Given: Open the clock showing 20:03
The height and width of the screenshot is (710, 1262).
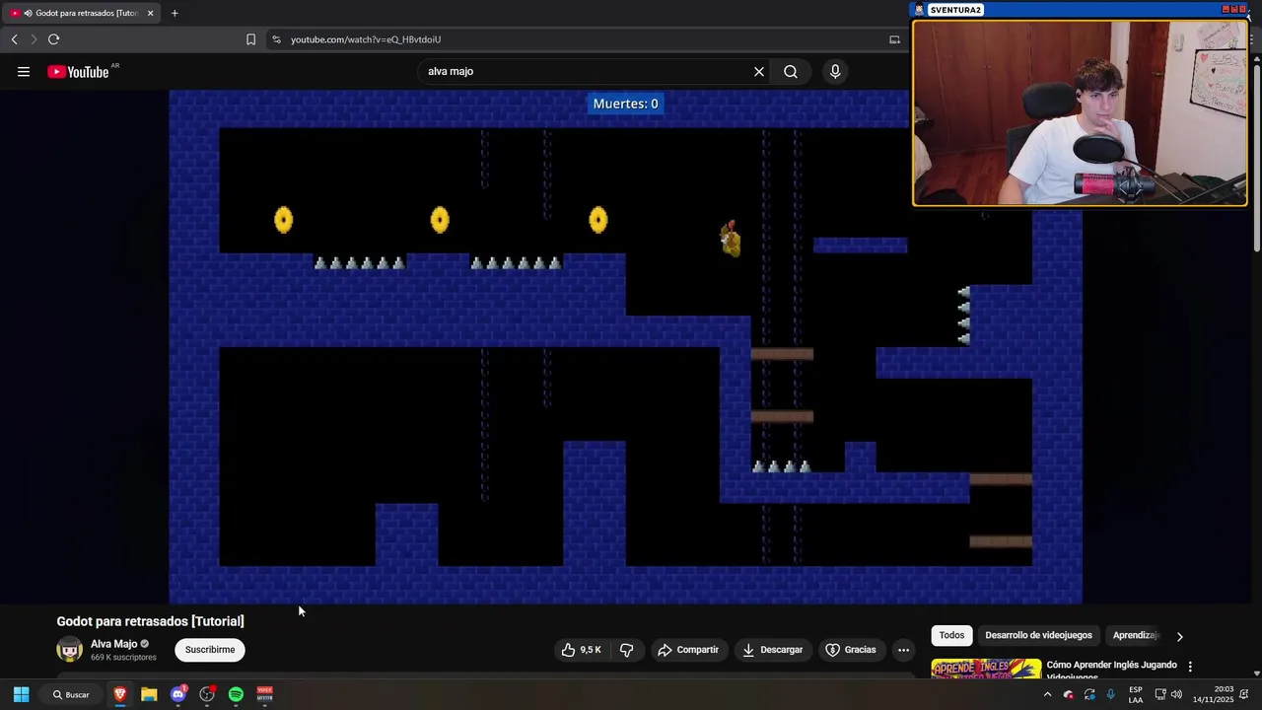Looking at the screenshot, I should click(1214, 695).
